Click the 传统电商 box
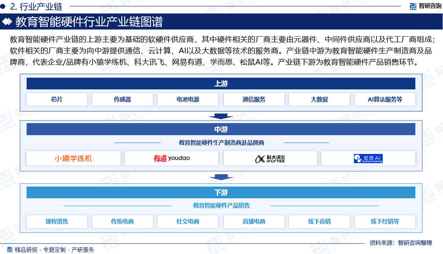 click(x=122, y=222)
